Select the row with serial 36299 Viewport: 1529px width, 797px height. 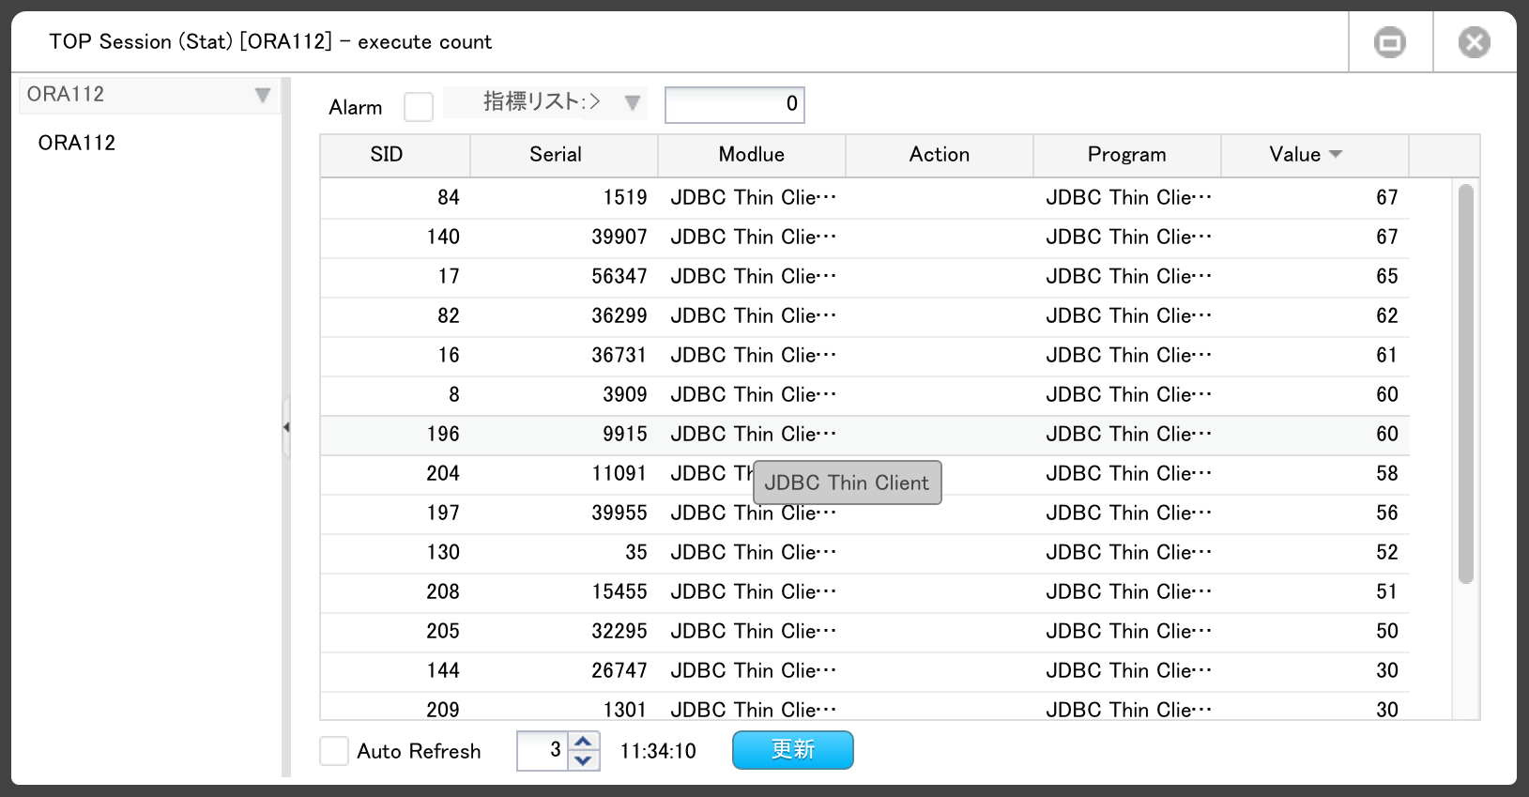(864, 316)
